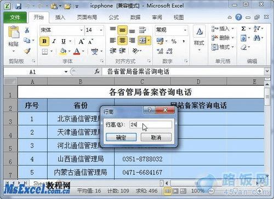Switch to the 公式 Formulas tab
The width and height of the screenshot is (274, 199).
(114, 18)
